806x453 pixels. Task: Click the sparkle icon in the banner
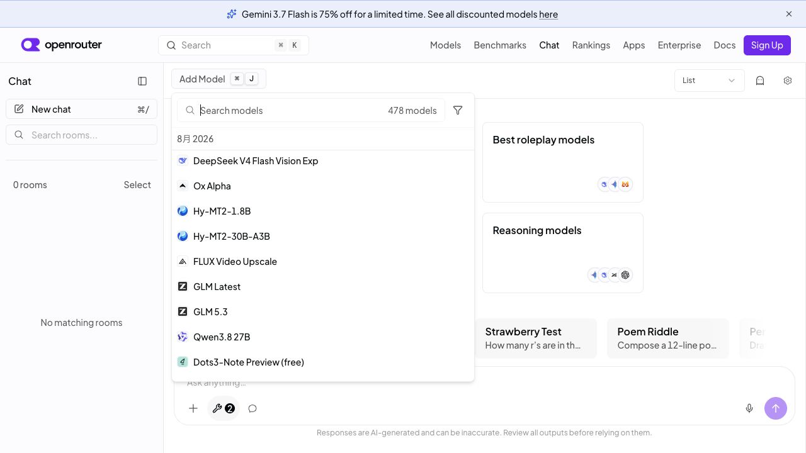(232, 14)
